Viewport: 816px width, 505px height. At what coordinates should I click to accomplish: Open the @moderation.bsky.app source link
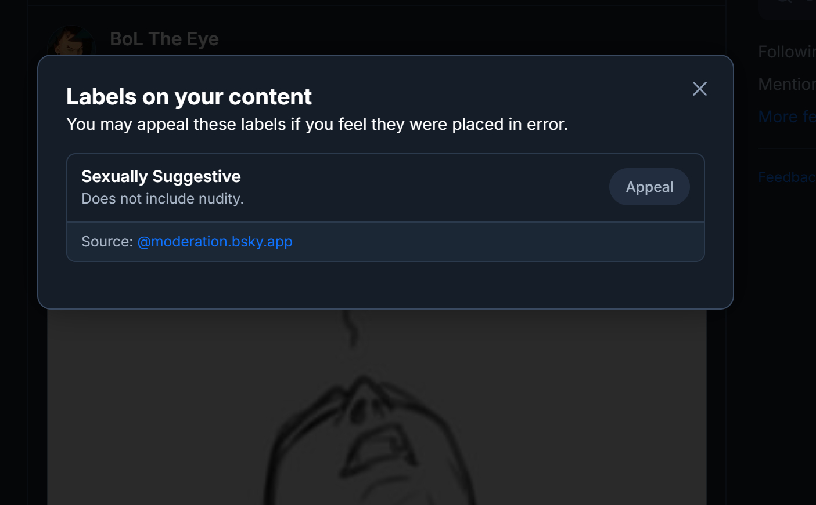[215, 241]
